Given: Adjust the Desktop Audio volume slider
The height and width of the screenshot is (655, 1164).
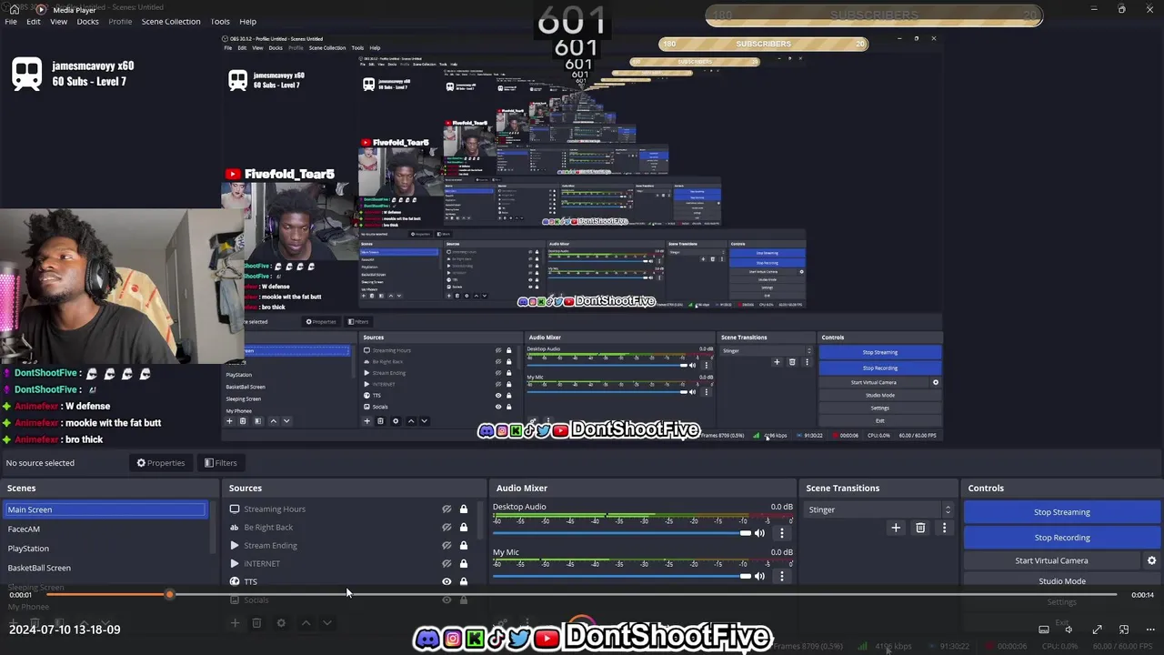Looking at the screenshot, I should [x=622, y=533].
